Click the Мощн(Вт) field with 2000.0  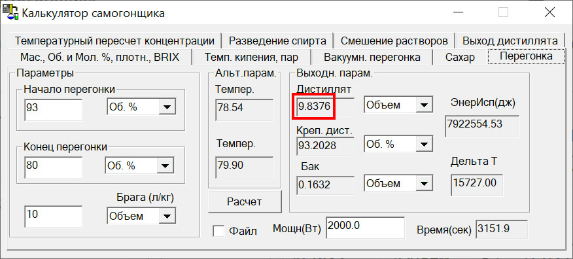365,228
